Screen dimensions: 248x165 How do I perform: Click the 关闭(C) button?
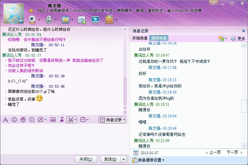click(x=86, y=159)
